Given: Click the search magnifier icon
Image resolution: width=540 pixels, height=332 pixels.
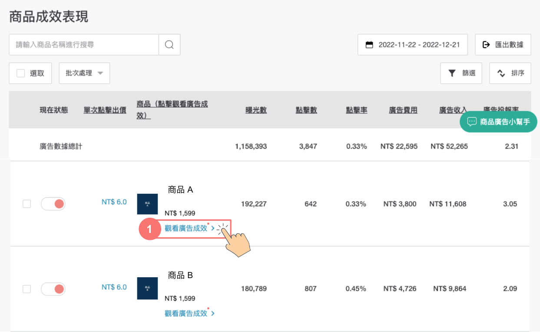Looking at the screenshot, I should pyautogui.click(x=169, y=45).
